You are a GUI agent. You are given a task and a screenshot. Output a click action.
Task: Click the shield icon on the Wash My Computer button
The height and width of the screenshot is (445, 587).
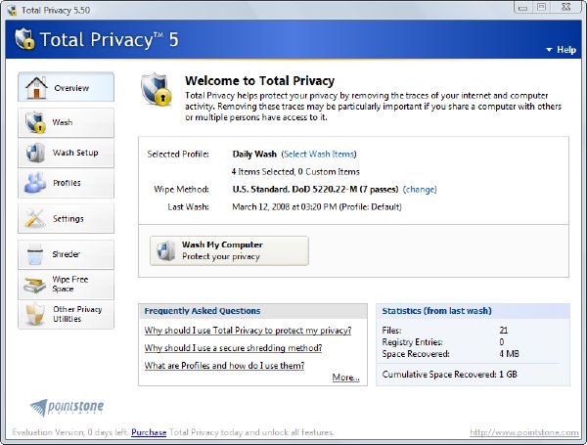166,250
